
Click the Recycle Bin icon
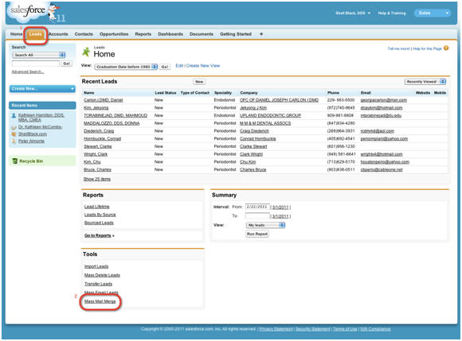coord(15,161)
